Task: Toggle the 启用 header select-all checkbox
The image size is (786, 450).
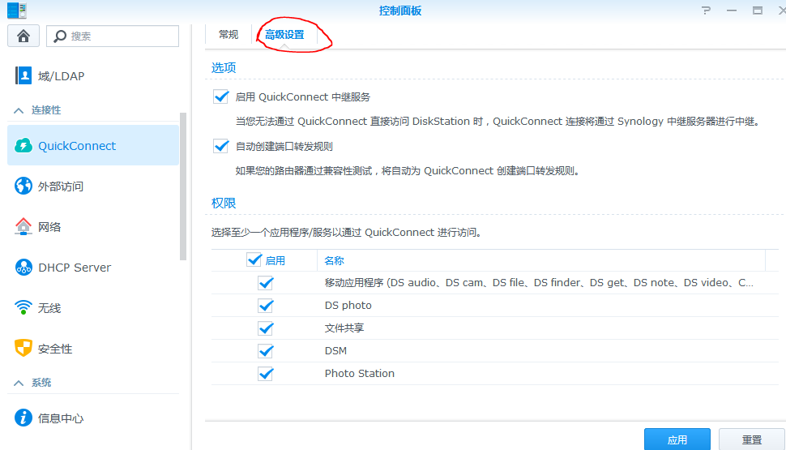Action: [x=254, y=260]
